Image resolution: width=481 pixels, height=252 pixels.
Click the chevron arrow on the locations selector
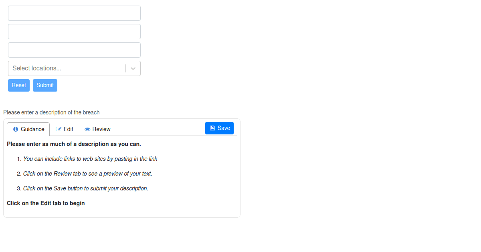pos(133,68)
